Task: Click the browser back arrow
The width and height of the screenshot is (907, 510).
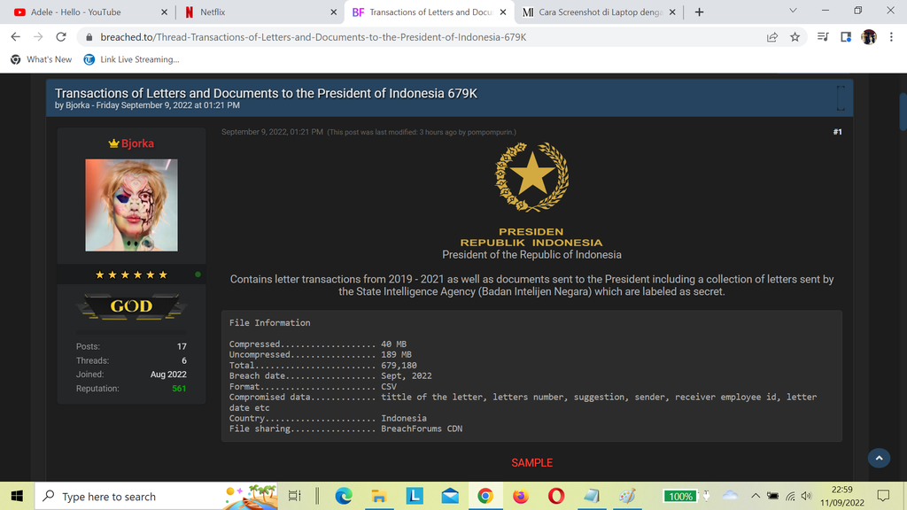Action: point(15,37)
